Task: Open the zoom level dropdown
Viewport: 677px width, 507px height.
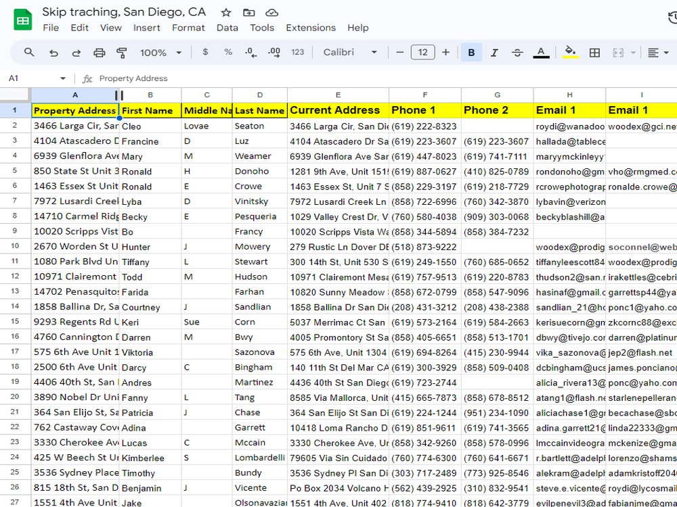Action: pos(160,52)
